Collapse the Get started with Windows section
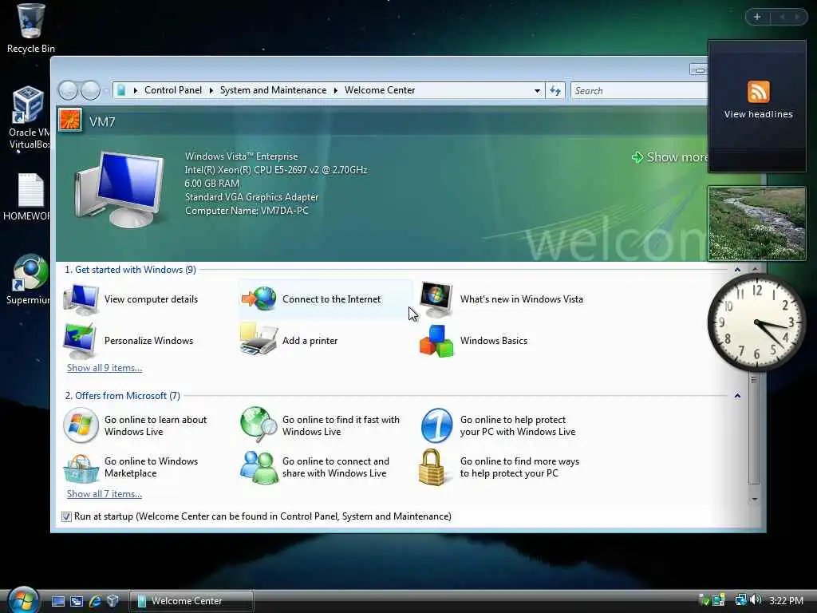 pos(737,270)
